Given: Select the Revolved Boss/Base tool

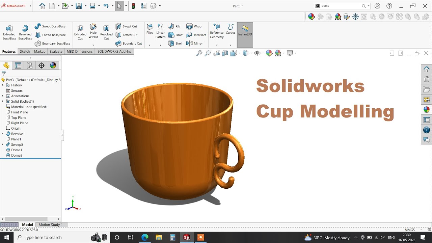Looking at the screenshot, I should 25,33.
